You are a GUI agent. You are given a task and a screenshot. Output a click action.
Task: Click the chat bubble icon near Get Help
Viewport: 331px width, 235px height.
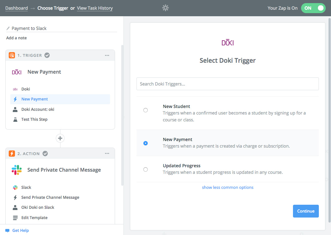pos(7,231)
